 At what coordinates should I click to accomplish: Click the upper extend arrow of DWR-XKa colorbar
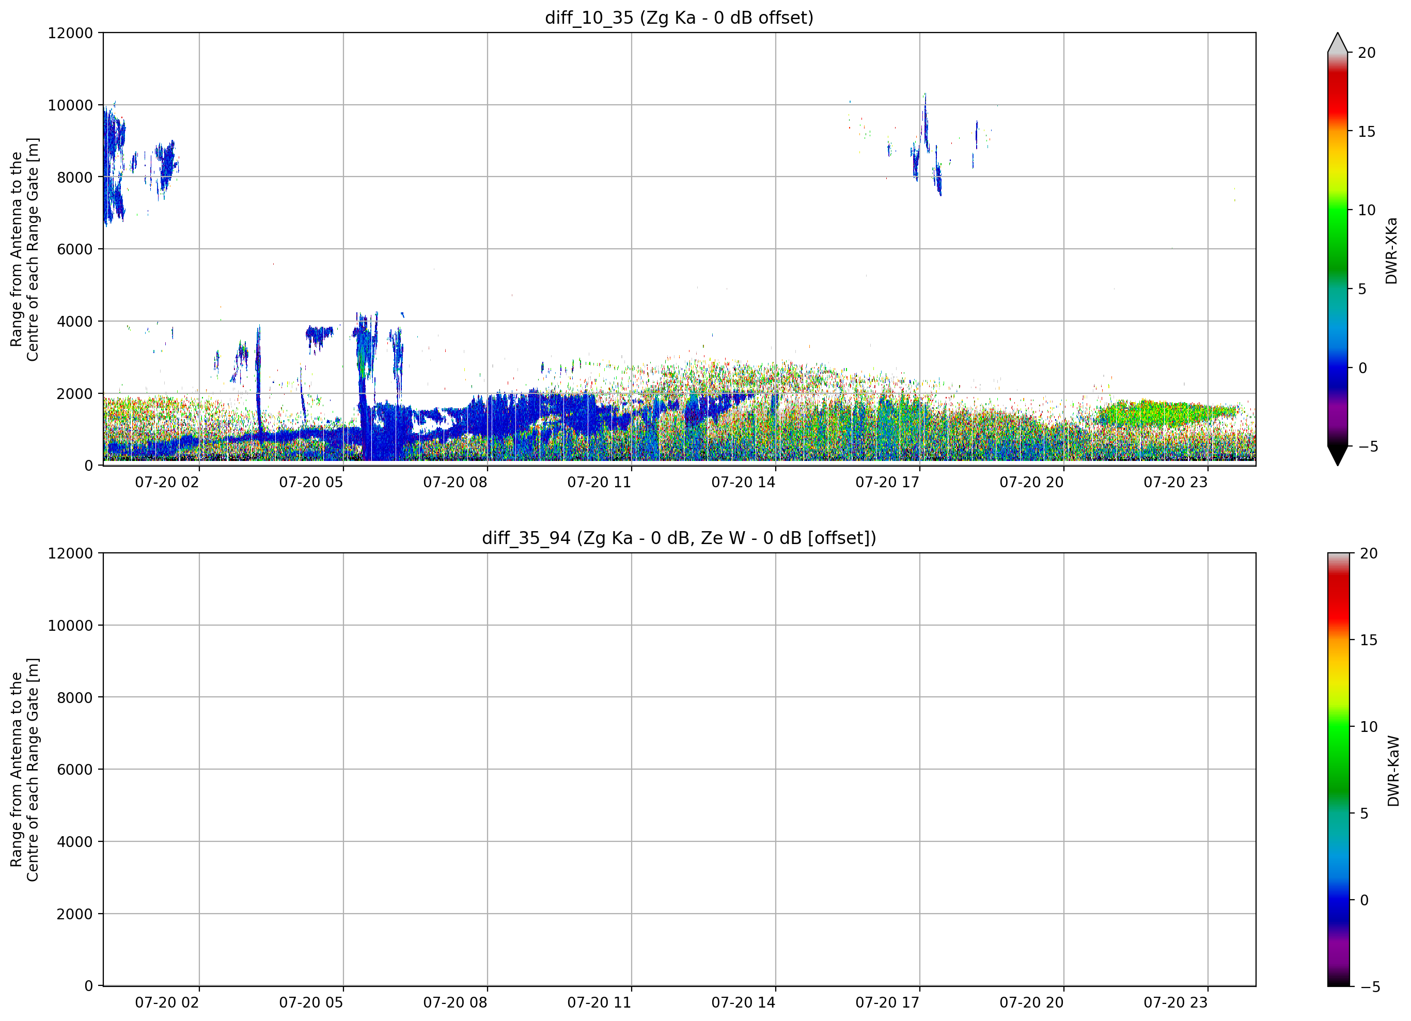click(x=1337, y=42)
